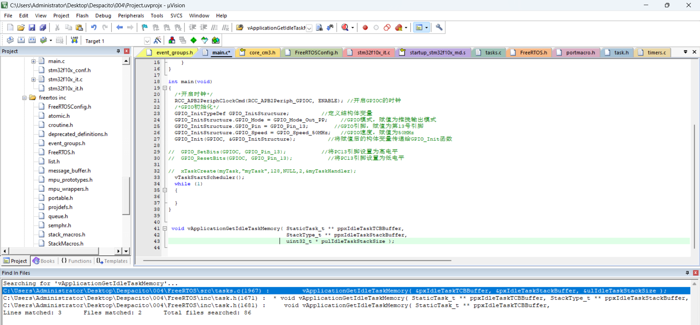Open the Templates tab in the project panel

tap(112, 261)
